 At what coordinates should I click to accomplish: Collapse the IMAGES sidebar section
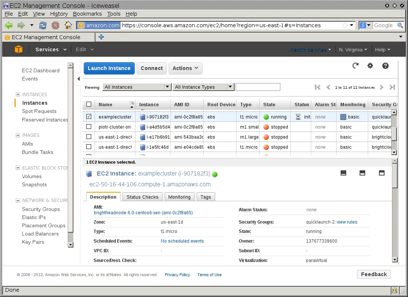pos(18,135)
